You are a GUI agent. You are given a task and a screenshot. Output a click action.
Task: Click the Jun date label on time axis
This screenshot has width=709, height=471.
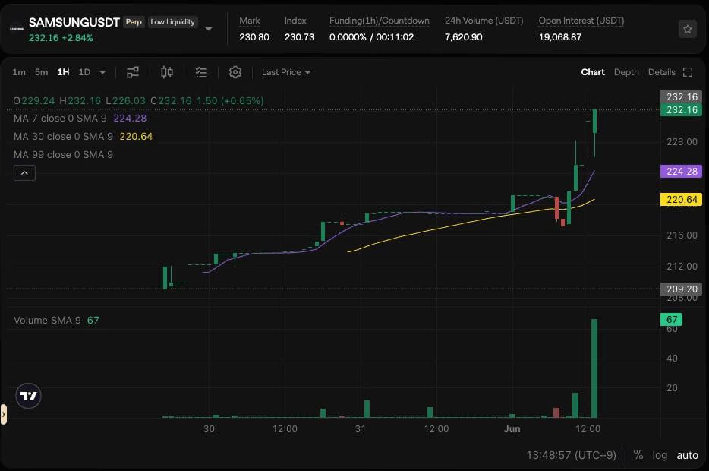coord(512,429)
